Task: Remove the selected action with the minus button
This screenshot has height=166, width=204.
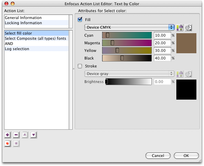Action: pos(16,135)
